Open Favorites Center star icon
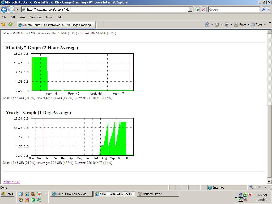The height and width of the screenshot is (204, 272). (x=3, y=24)
